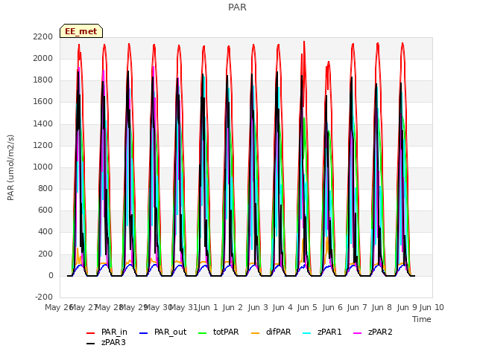Select the PAR_out legend label
The height and width of the screenshot is (357, 477).
coord(170,332)
